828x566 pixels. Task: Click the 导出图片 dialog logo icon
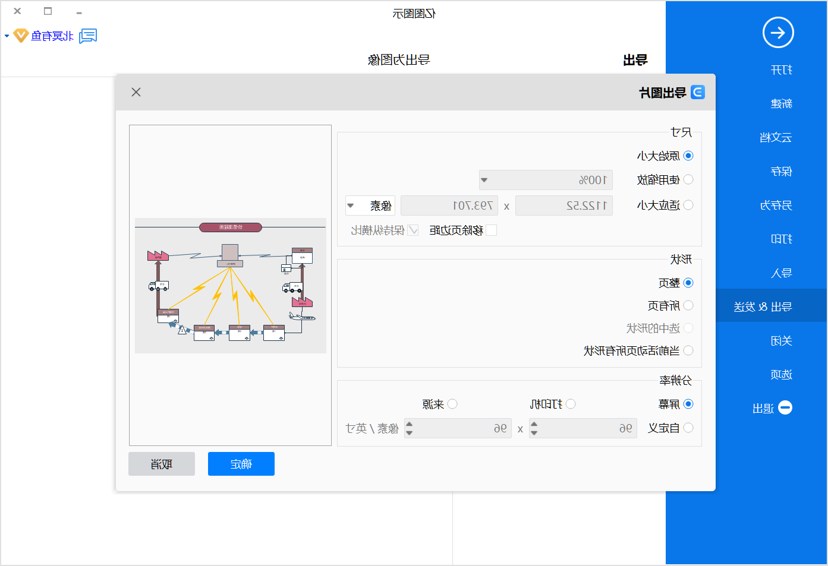pyautogui.click(x=698, y=92)
